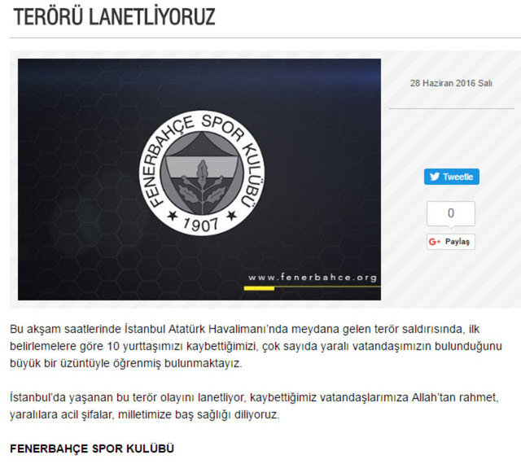
Task: Click the TERÖRÜ LANETLİYORUZ headline
Action: (115, 16)
